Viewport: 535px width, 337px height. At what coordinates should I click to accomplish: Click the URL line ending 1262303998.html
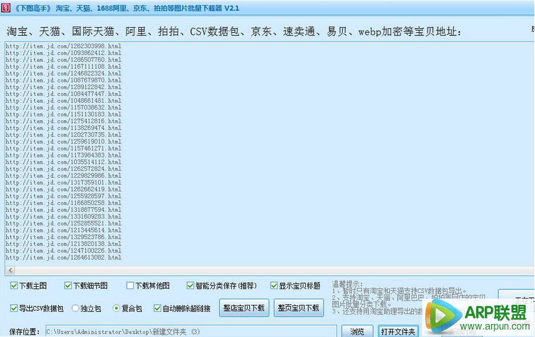click(63, 46)
